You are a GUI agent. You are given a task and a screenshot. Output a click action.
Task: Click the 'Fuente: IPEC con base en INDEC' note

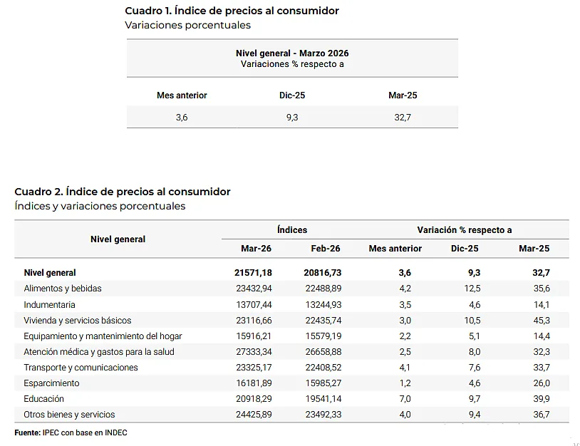pyautogui.click(x=71, y=432)
